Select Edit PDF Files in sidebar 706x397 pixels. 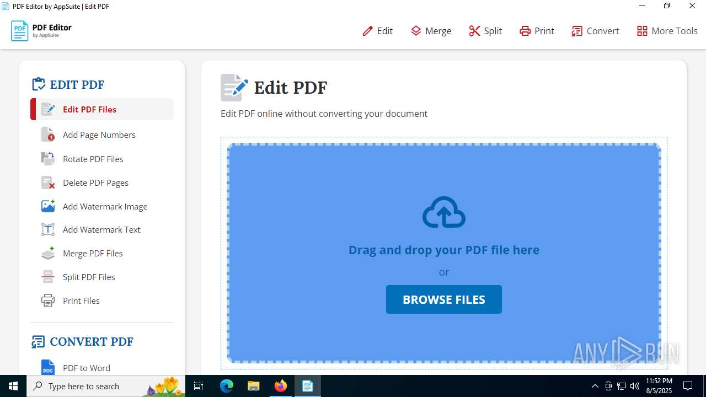tap(102, 109)
